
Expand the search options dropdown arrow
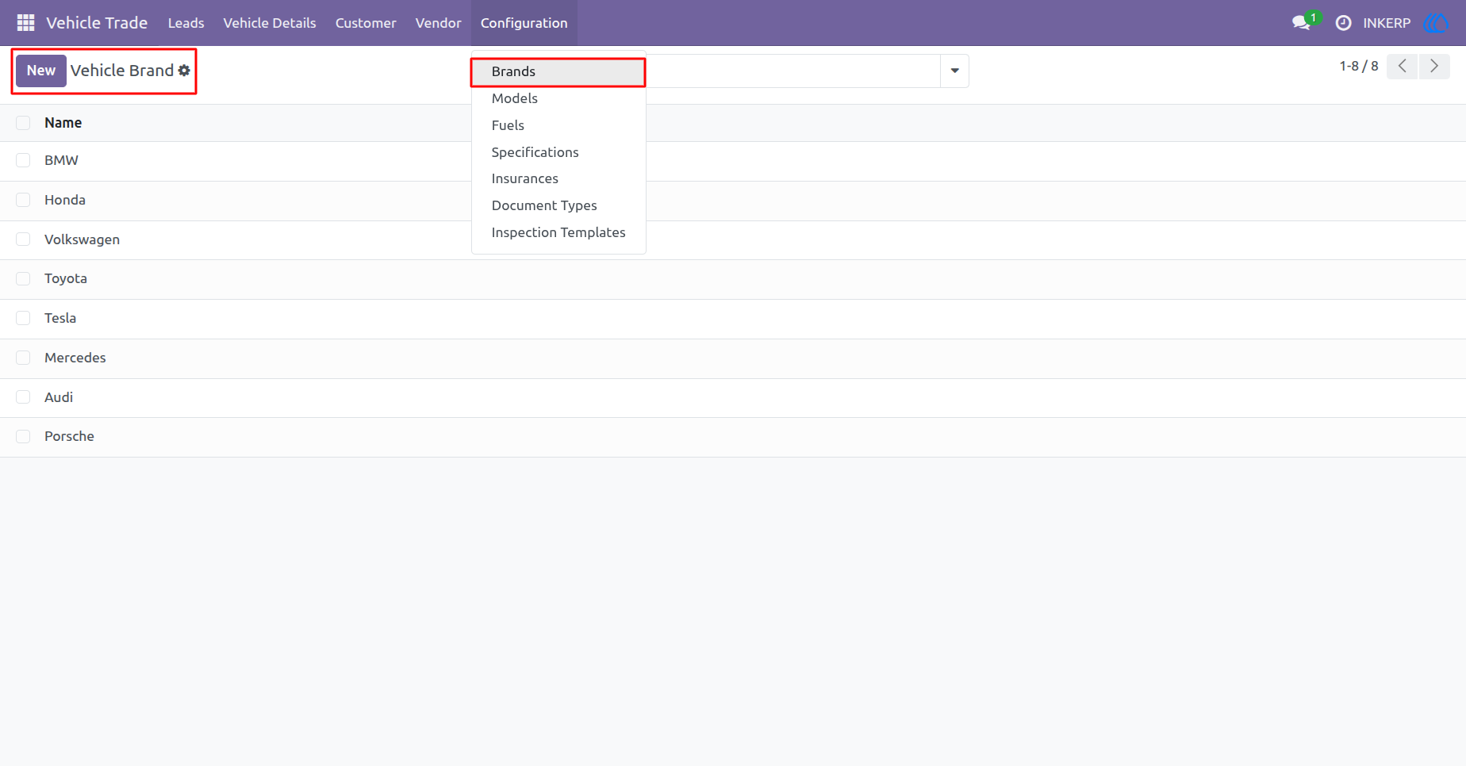tap(954, 71)
